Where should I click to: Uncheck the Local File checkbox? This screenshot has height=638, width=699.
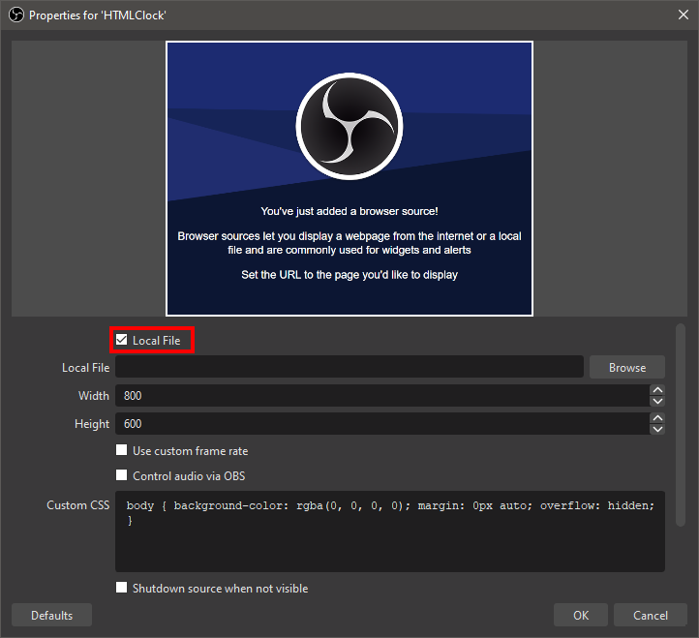[121, 340]
